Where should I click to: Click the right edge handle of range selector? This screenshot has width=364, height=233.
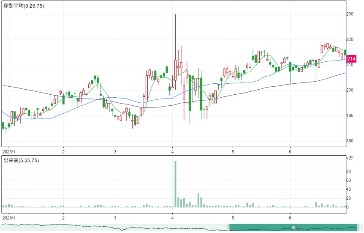click(358, 228)
